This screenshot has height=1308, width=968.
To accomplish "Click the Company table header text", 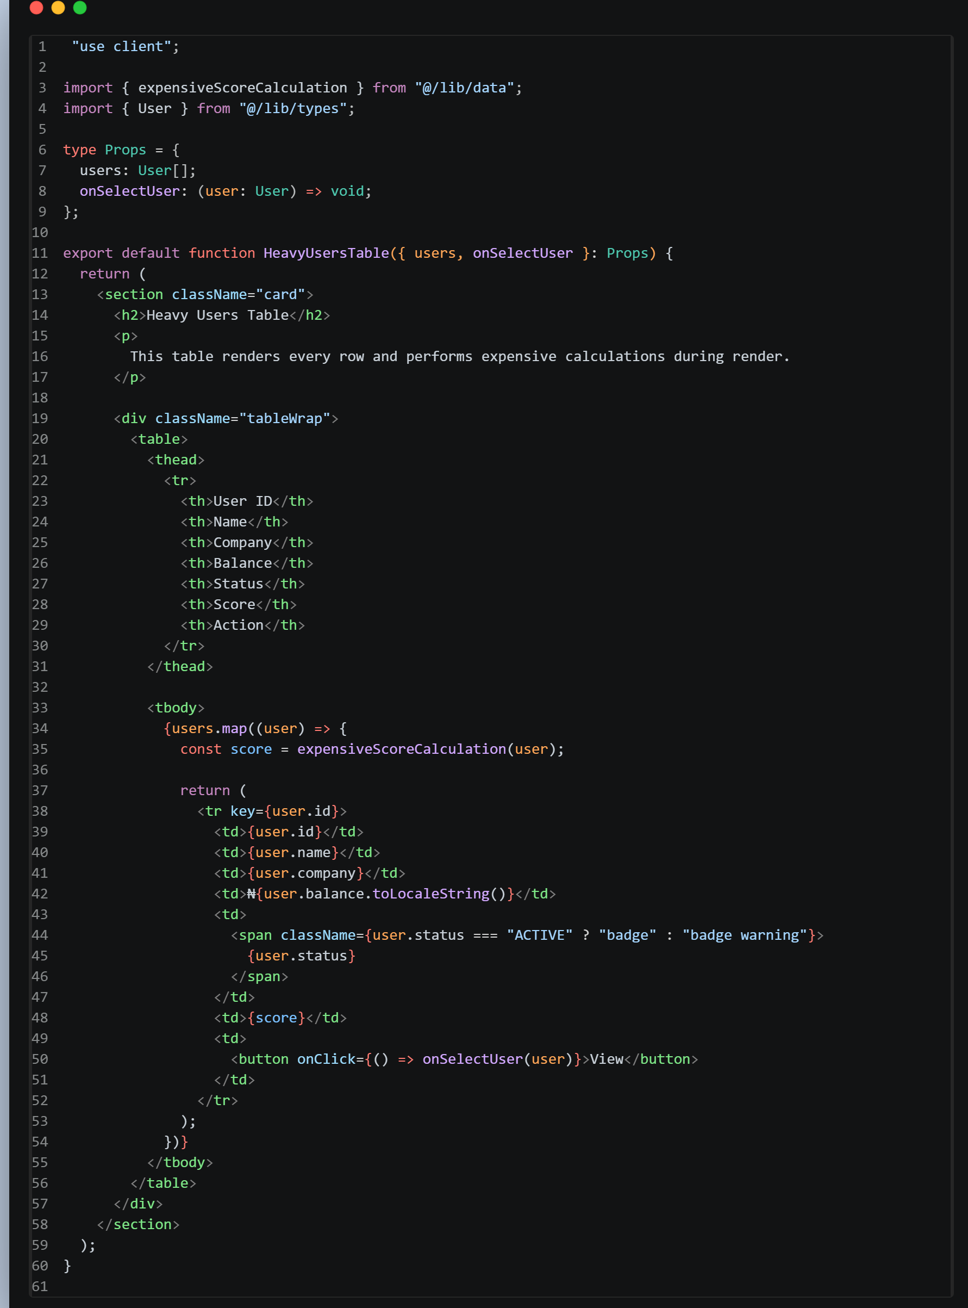I will (x=242, y=542).
